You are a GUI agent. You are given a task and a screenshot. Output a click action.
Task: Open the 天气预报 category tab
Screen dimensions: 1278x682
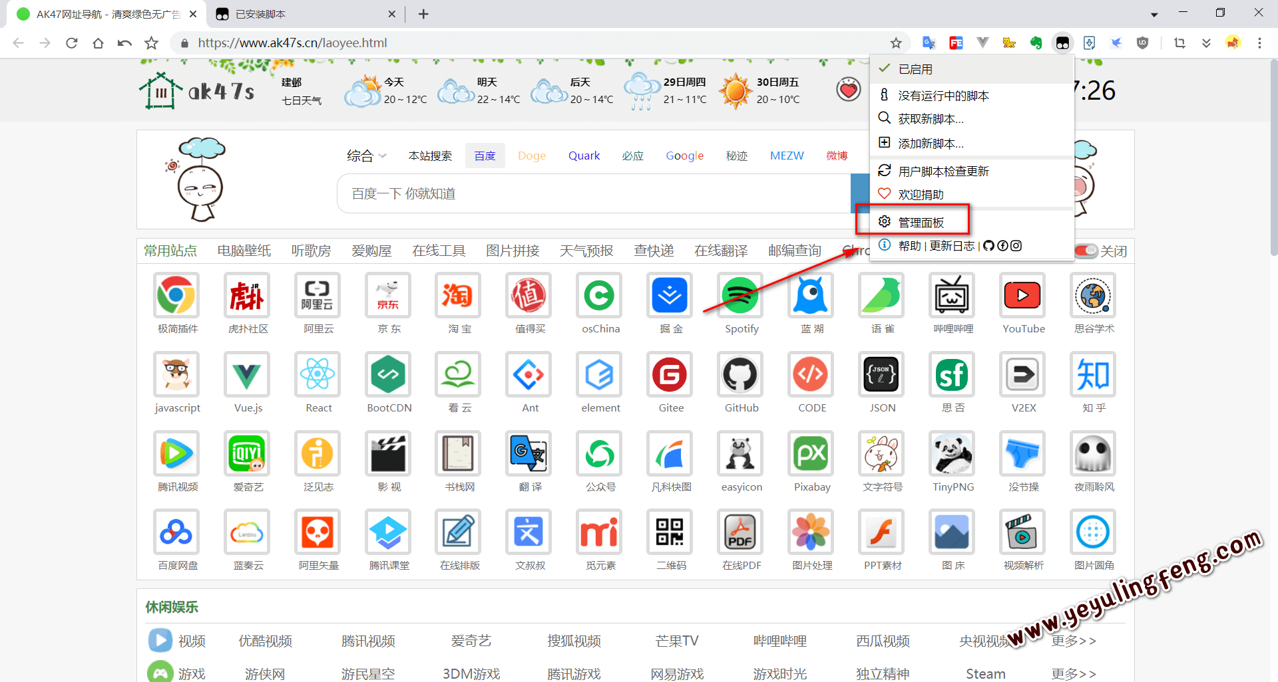pos(586,251)
